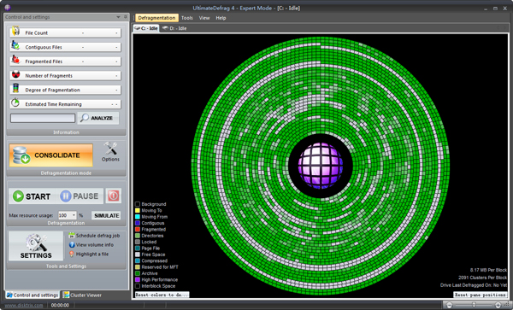
Task: Click the Control and settings tab icon
Action: coord(9,295)
